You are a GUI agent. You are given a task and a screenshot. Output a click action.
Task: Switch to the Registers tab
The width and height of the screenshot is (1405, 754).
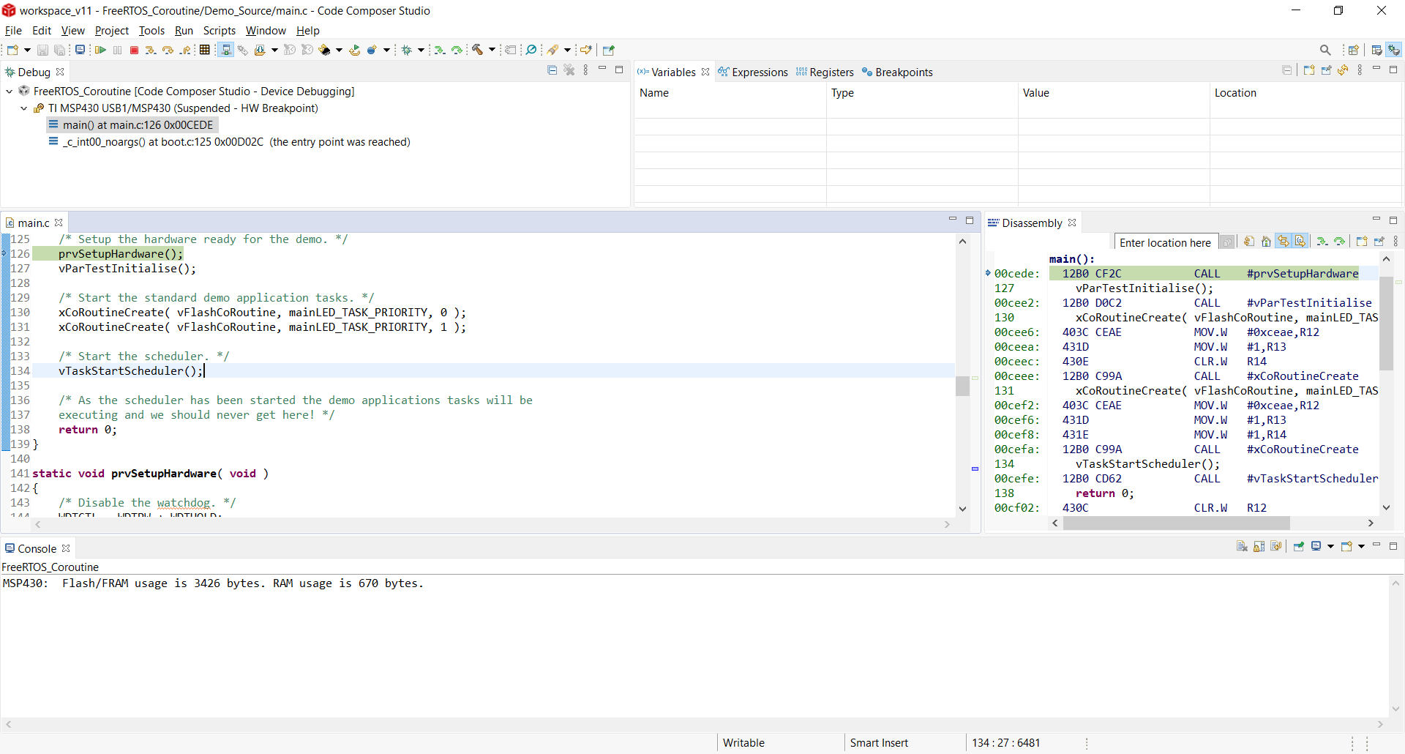tap(825, 72)
